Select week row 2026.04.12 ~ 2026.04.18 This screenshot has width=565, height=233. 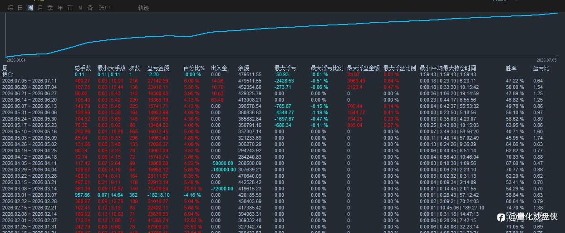coord(29,157)
